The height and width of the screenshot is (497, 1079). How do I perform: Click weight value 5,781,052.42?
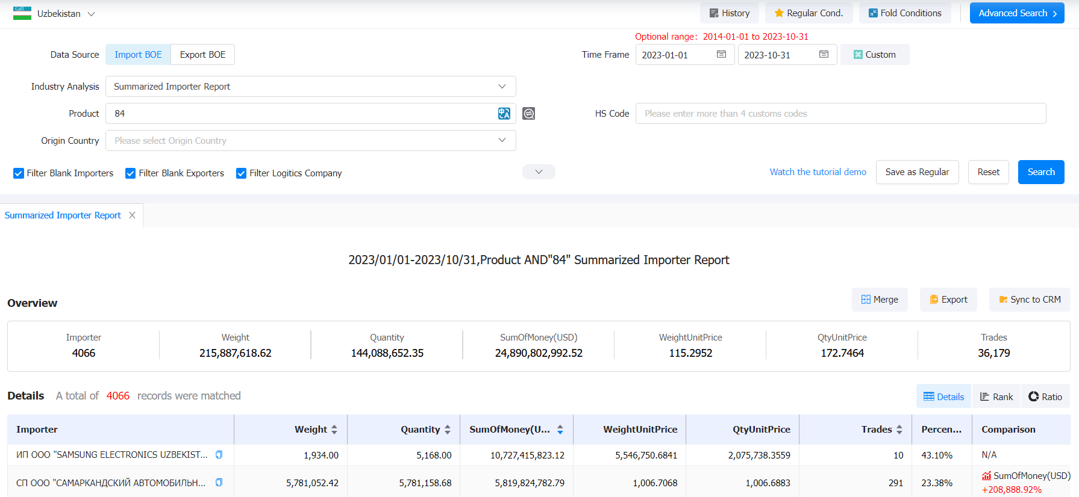click(x=312, y=483)
